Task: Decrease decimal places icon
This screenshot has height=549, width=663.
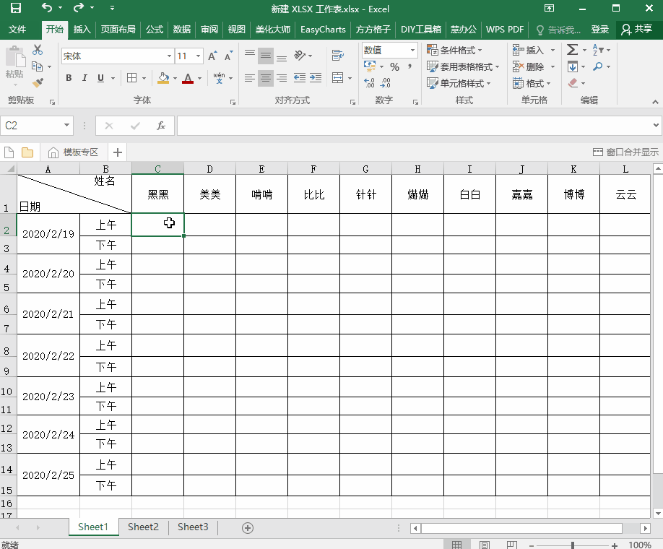Action: (x=385, y=83)
